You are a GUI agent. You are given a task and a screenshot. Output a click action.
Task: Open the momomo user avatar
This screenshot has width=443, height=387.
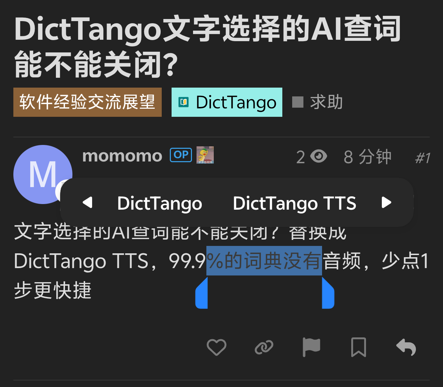[x=43, y=175]
